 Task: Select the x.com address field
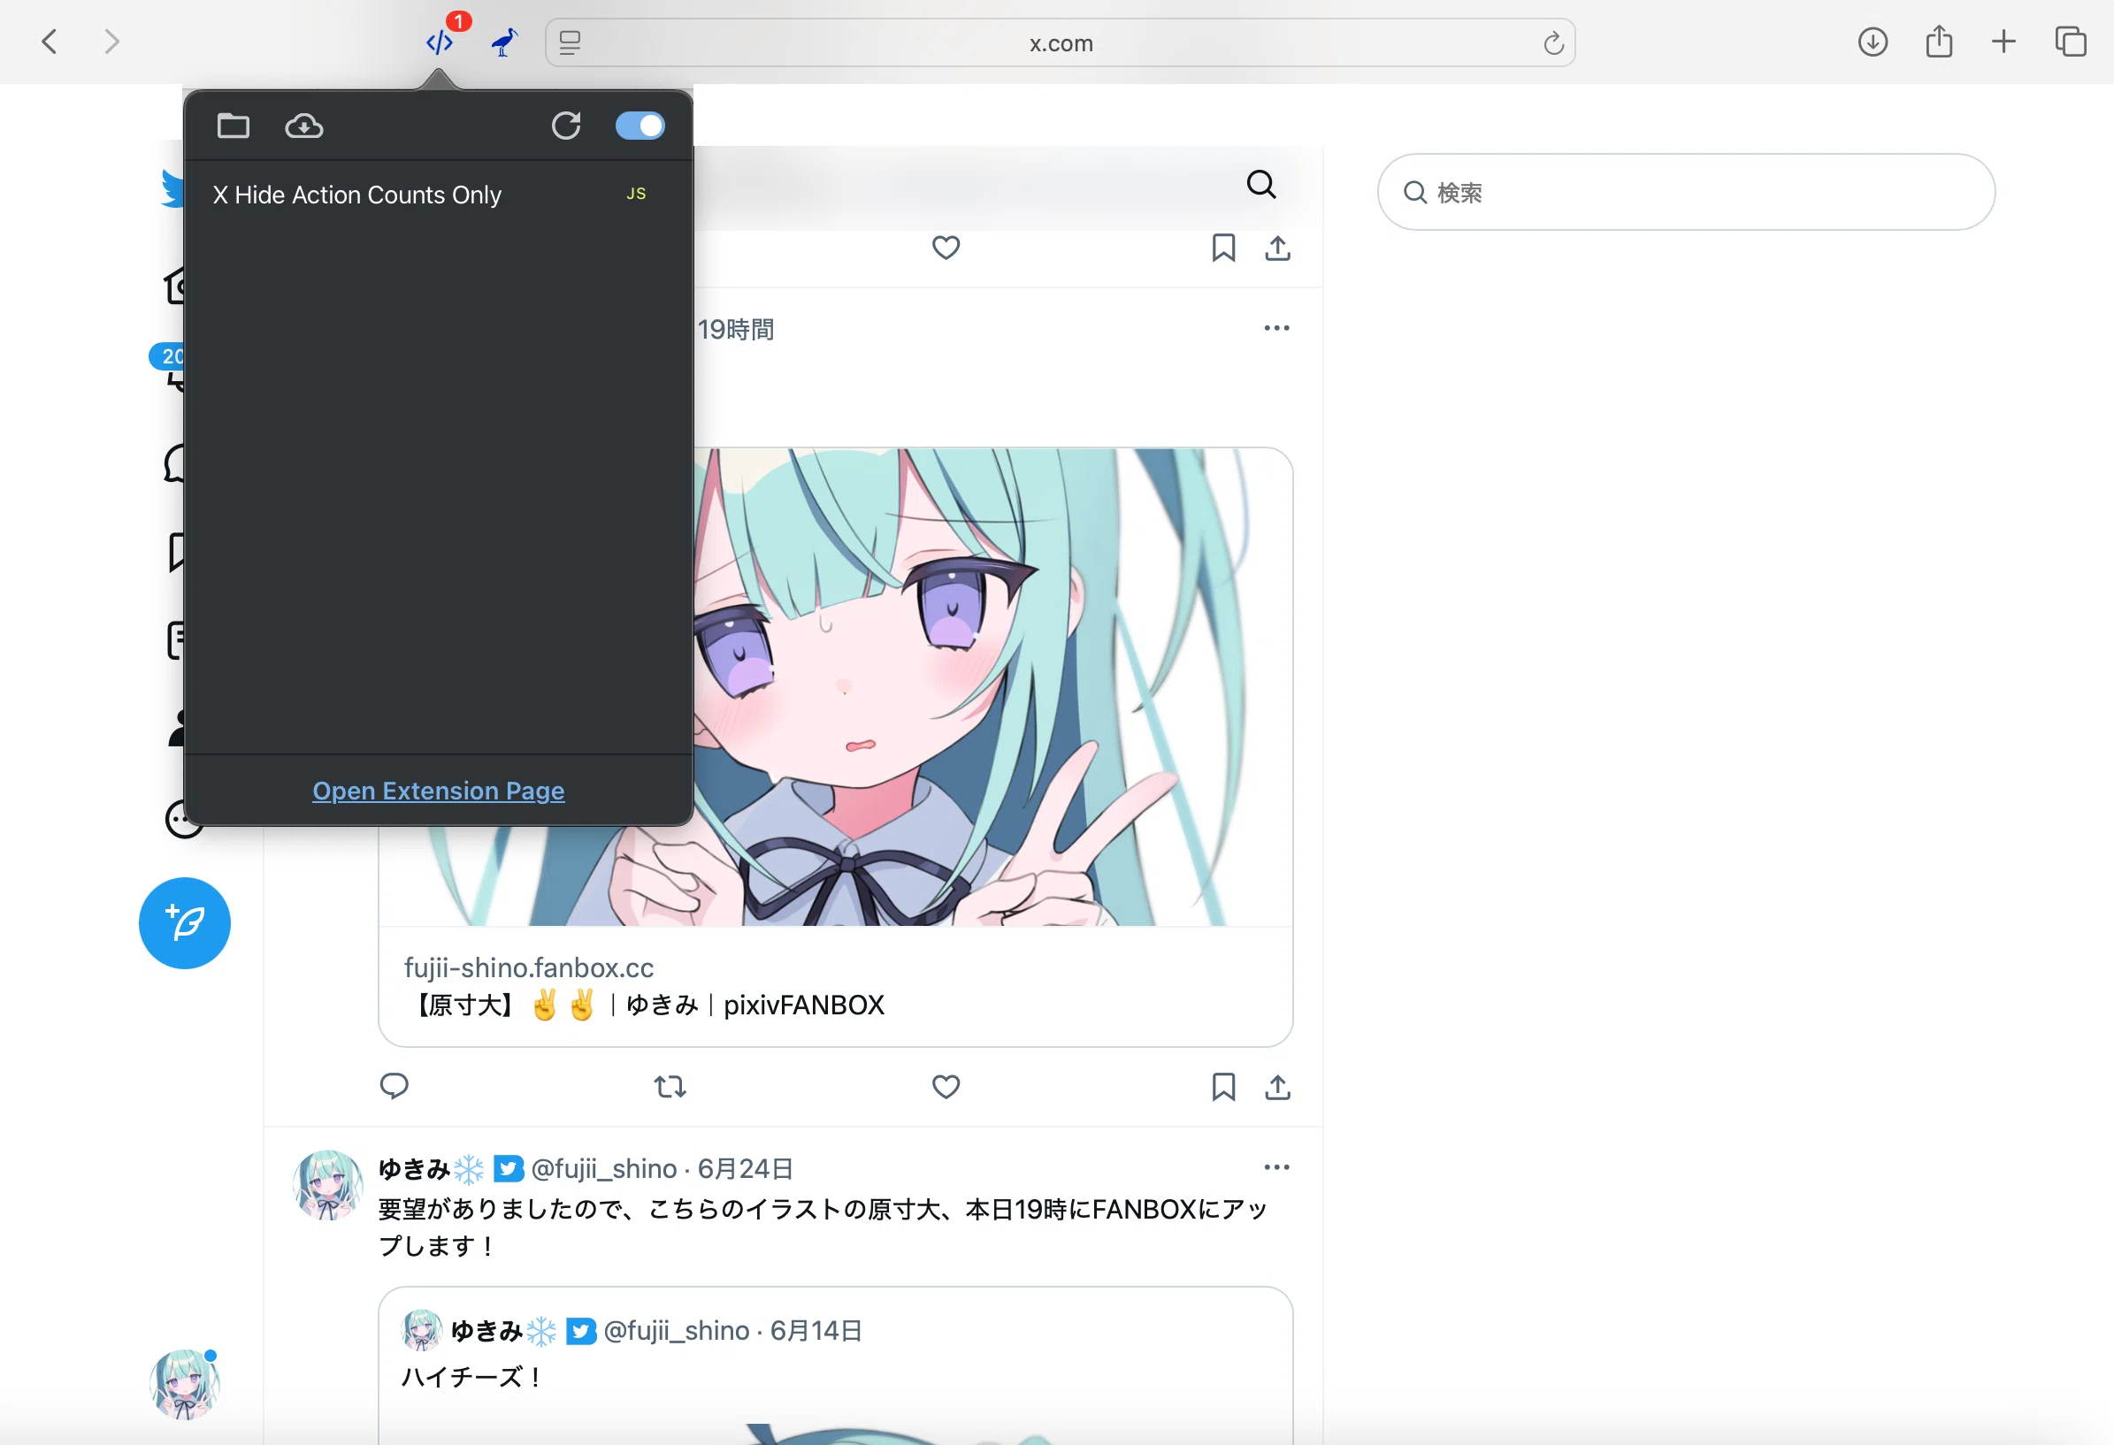click(x=1061, y=42)
